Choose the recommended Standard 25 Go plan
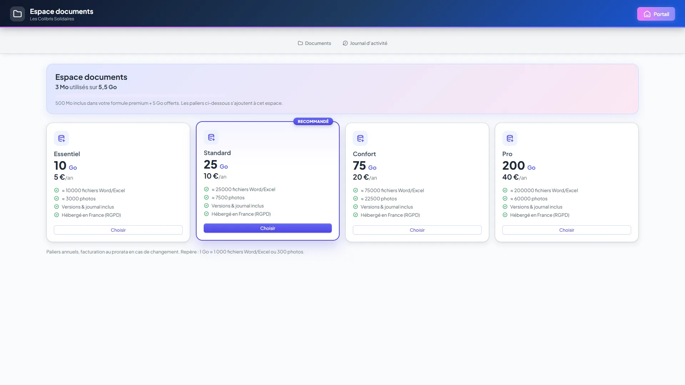 (268, 228)
